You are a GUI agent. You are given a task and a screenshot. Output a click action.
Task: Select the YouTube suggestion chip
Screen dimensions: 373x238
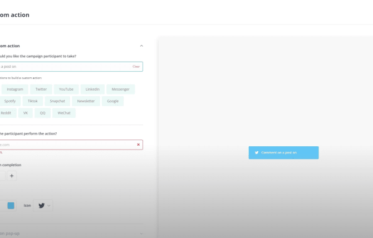coord(66,90)
